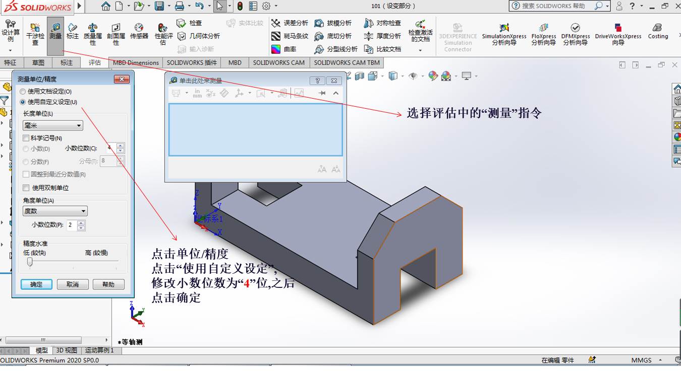Collapse Measure dialog with chevron
The height and width of the screenshot is (382, 681).
pos(335,93)
